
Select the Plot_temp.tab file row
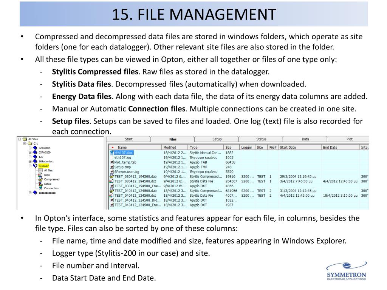239,162
